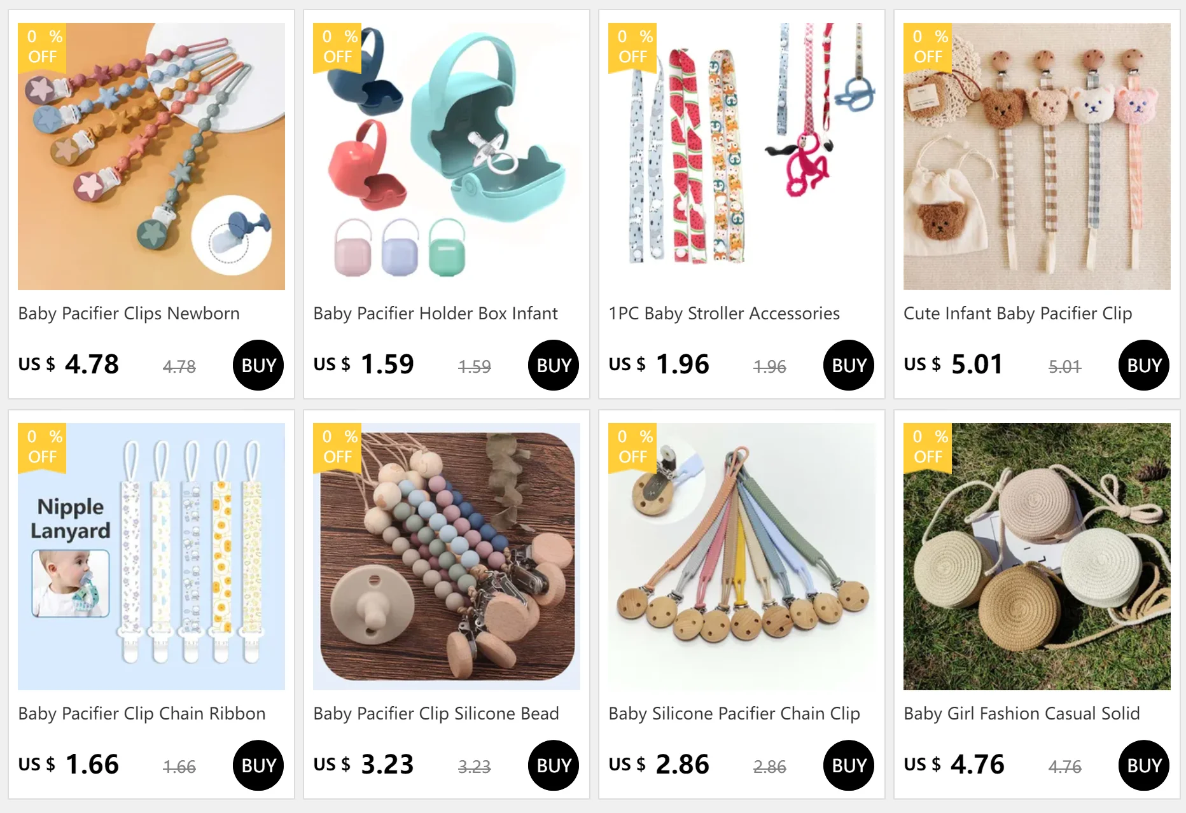Click BUY for Baby Silicone Pacifier Chain Clip
The width and height of the screenshot is (1186, 813).
pyautogui.click(x=849, y=765)
